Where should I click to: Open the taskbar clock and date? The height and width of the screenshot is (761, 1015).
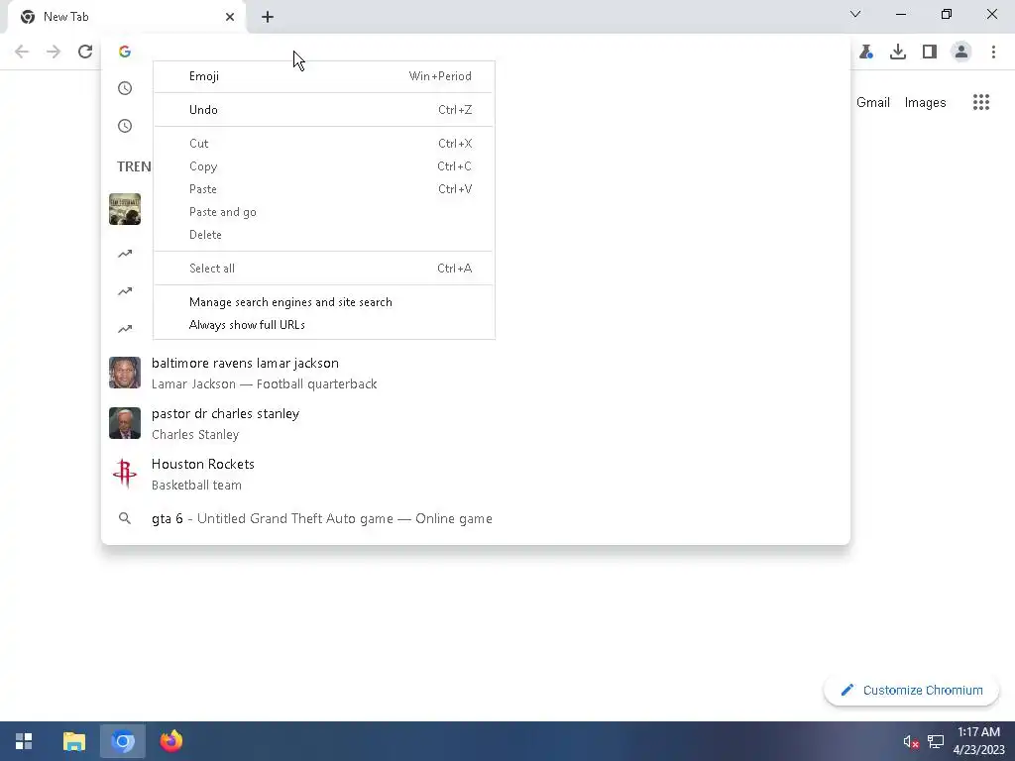tap(978, 741)
